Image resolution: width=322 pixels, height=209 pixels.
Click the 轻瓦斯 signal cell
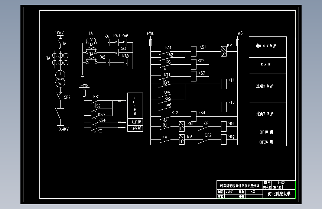135,128
